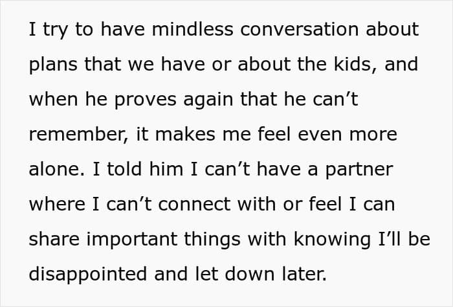Viewport: 453px width, 307px height.
Task: Click the word "mindless" in the first line
Action: click(192, 29)
